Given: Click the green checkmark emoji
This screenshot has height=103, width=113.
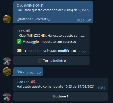Looking at the screenshot, I should (x=19, y=42).
